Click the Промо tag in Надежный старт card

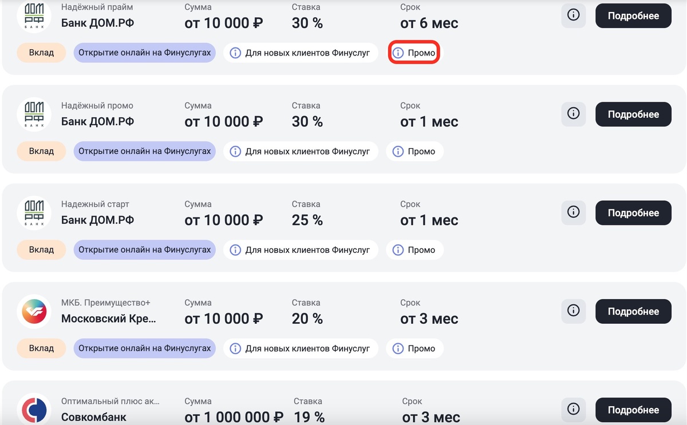coord(414,249)
